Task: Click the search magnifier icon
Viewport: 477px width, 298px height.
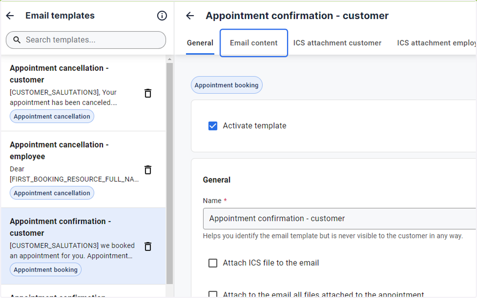Action: 17,40
